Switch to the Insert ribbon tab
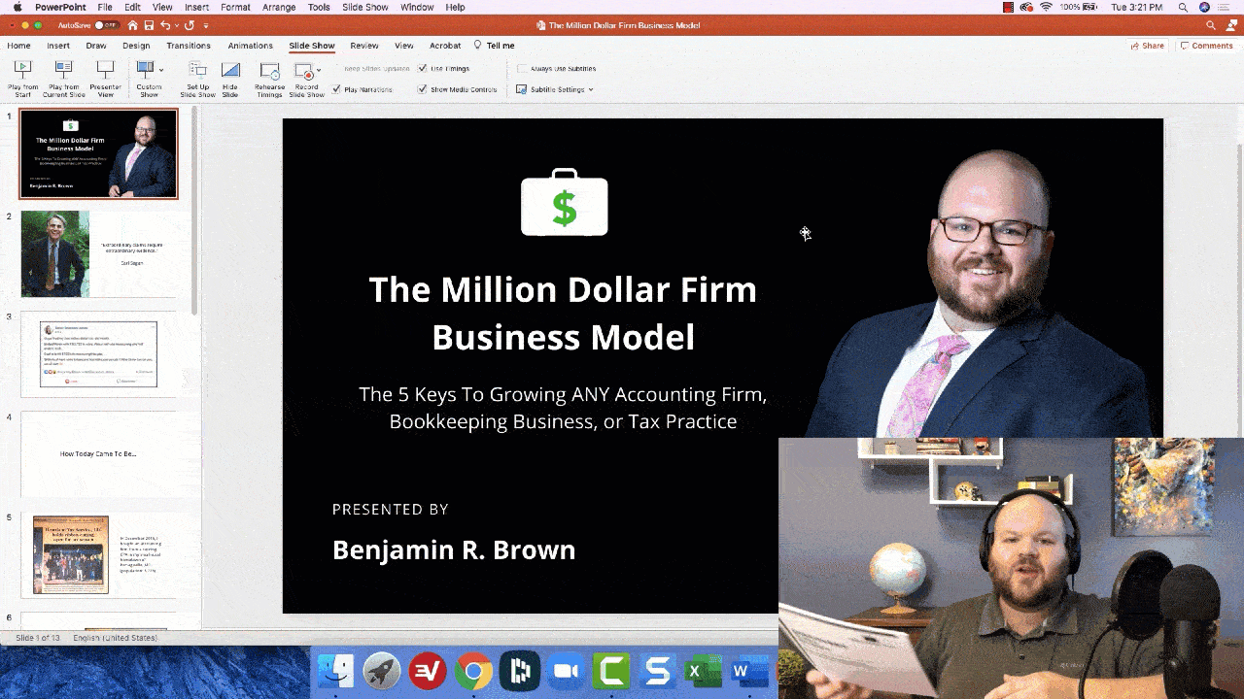Image resolution: width=1244 pixels, height=699 pixels. pos(58,46)
